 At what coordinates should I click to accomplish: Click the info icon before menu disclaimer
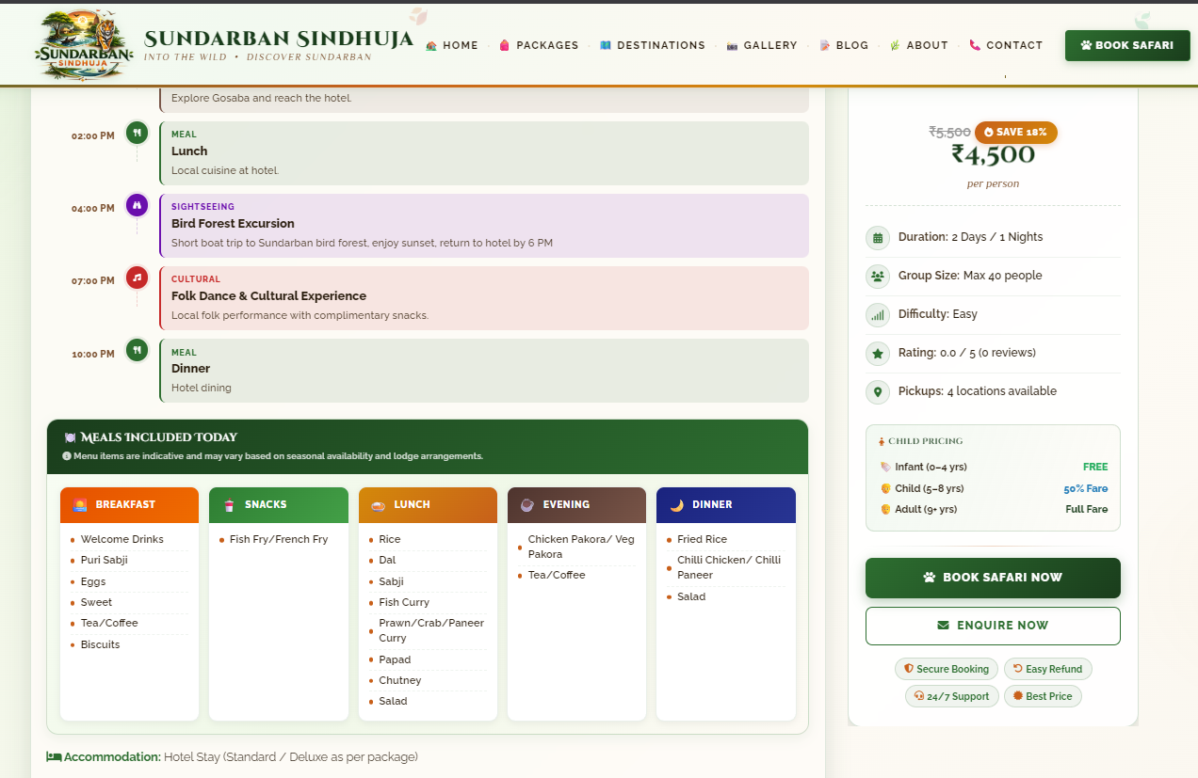coord(67,456)
